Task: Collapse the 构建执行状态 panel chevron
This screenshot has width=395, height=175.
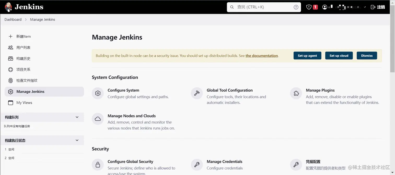Action: coord(77,140)
